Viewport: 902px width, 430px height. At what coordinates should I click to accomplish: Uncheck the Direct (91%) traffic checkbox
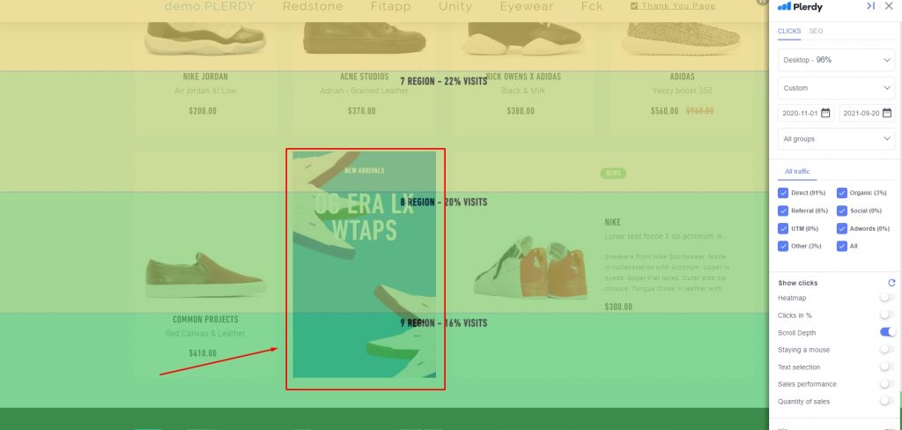coord(783,193)
